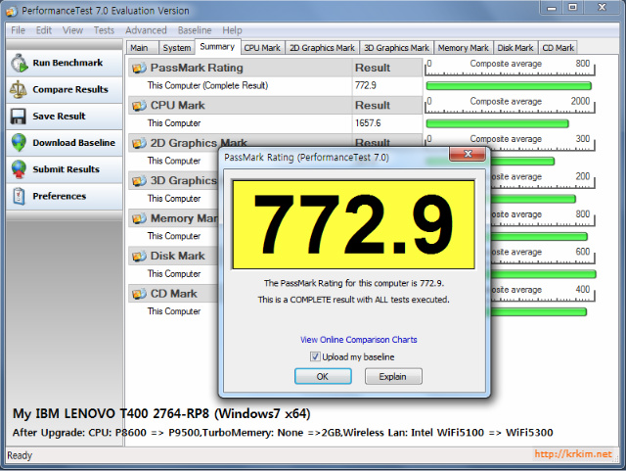Maximize the PerformanceTest window
Viewport: 626px width, 471px height.
click(x=573, y=8)
